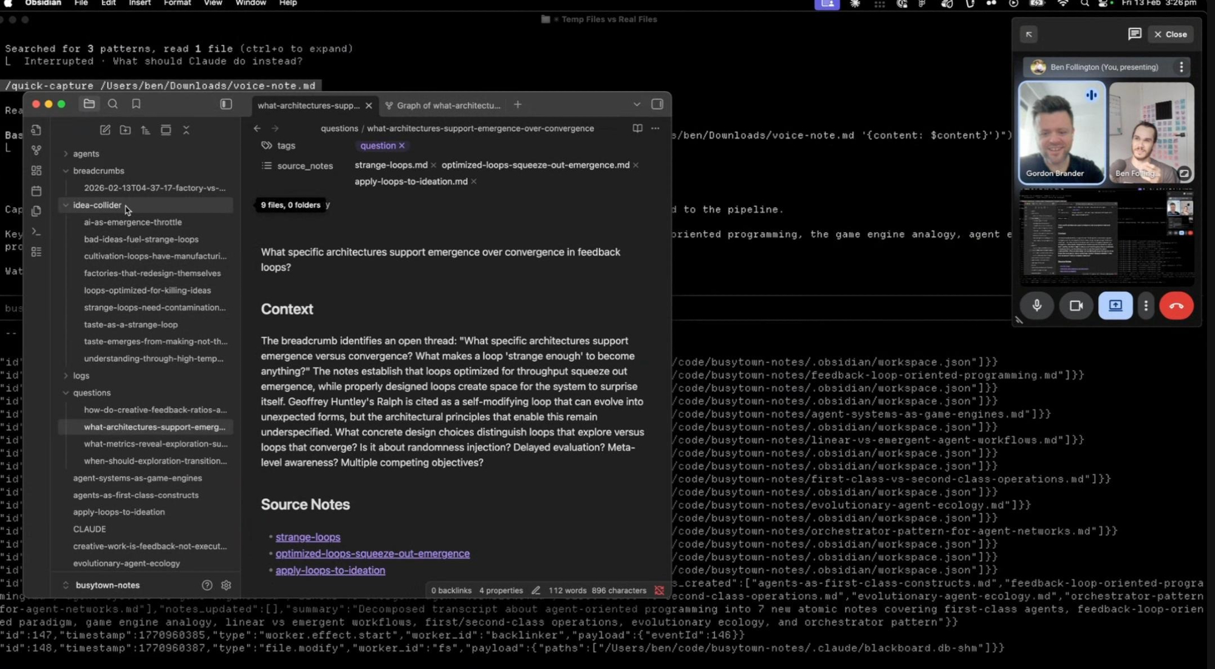Viewport: 1215px width, 669px height.
Task: Open the graph view ribbon icon
Action: point(36,150)
